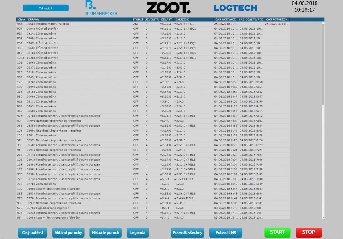Sort by SEVERITA column header
This screenshot has width=343, height=239.
152,19
